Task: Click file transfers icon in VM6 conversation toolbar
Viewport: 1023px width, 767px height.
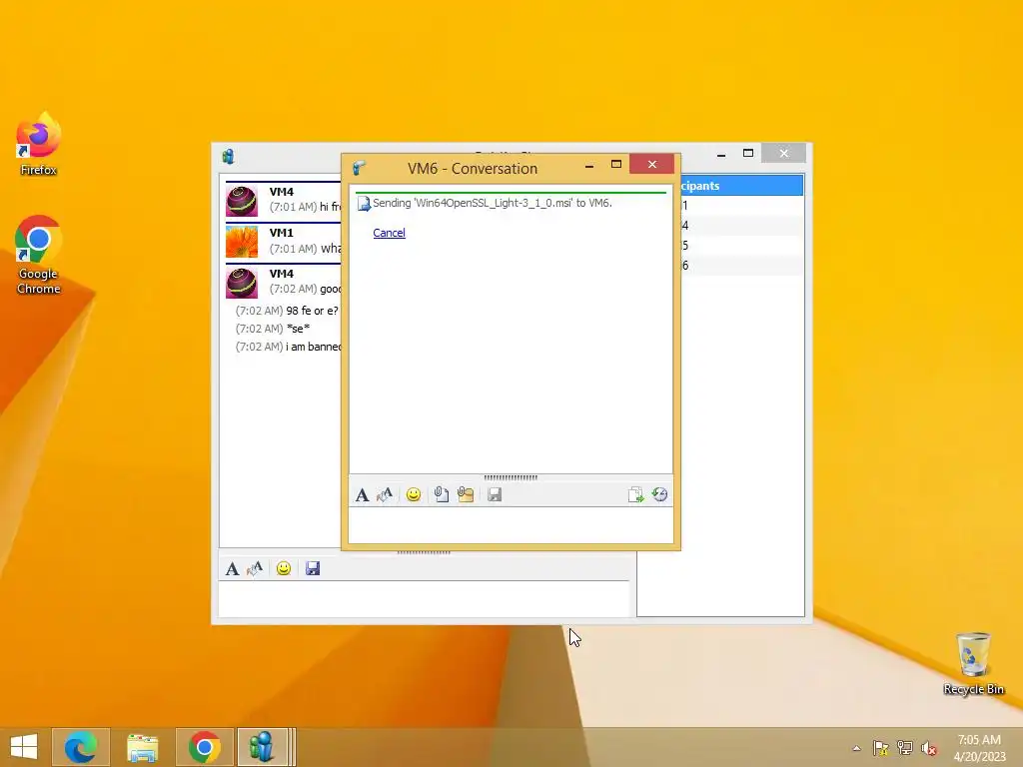Action: tap(635, 495)
